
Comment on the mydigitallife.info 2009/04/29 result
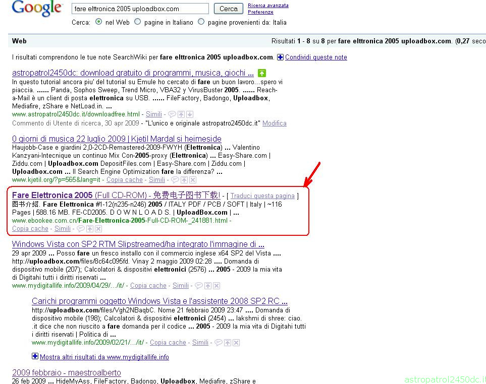click(x=199, y=286)
